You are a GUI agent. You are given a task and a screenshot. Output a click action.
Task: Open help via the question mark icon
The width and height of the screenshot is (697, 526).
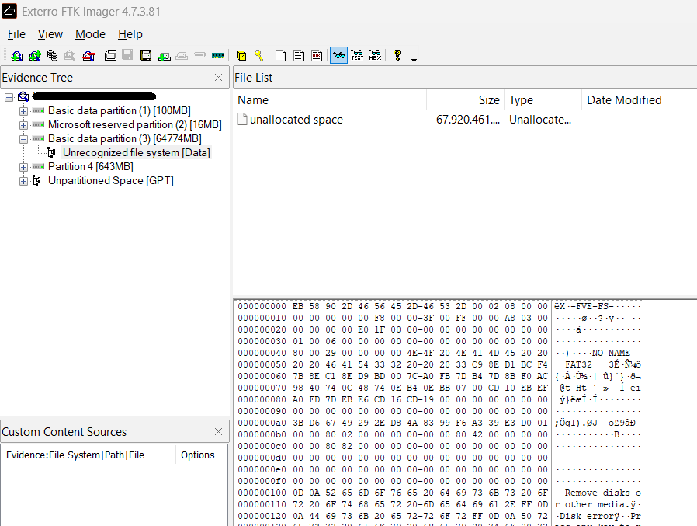click(x=397, y=55)
